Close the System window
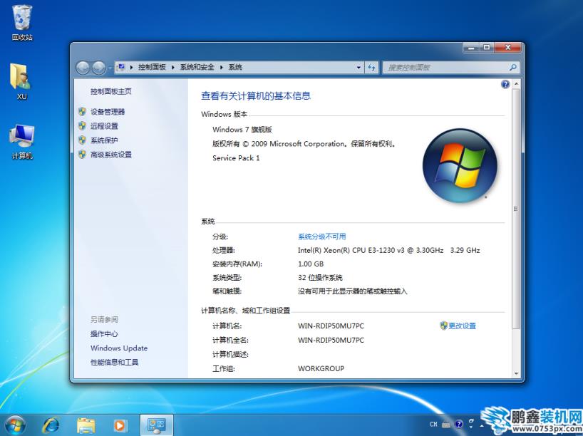The width and height of the screenshot is (583, 436). coord(508,48)
